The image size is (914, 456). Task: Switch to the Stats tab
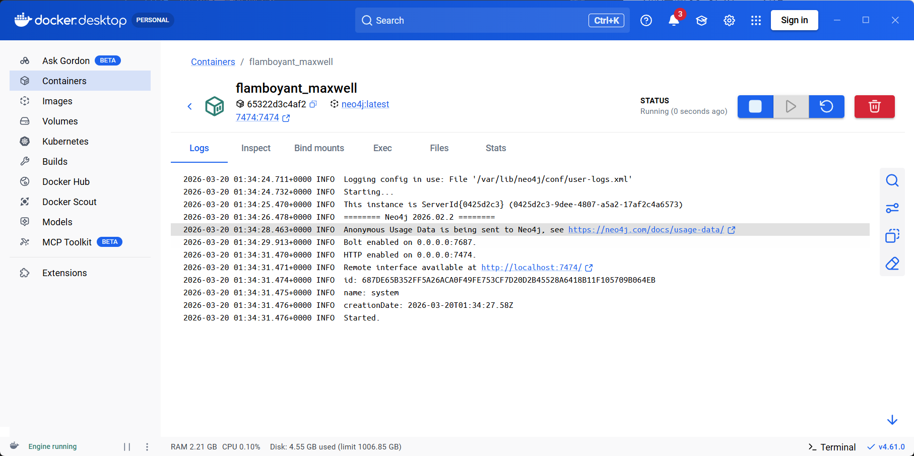coord(496,148)
